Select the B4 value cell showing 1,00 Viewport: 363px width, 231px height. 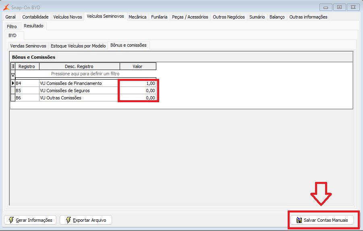coord(138,83)
